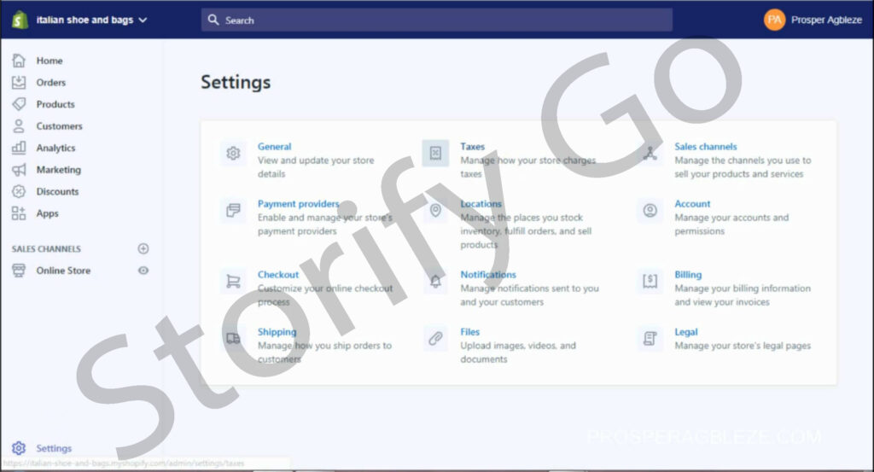874x472 pixels.
Task: Click the Legal document icon
Action: click(x=650, y=338)
